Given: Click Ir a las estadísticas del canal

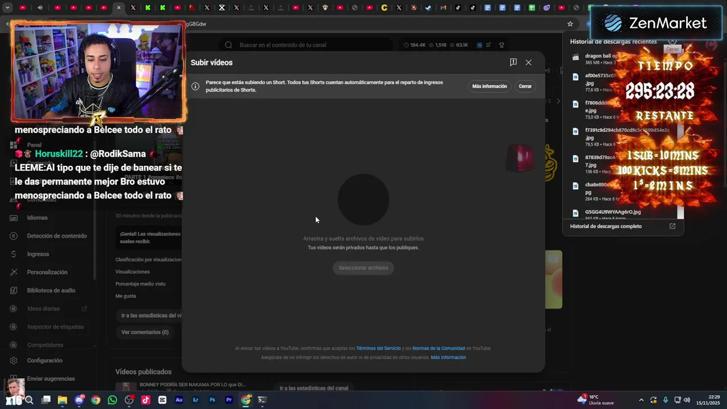Looking at the screenshot, I should [x=314, y=388].
